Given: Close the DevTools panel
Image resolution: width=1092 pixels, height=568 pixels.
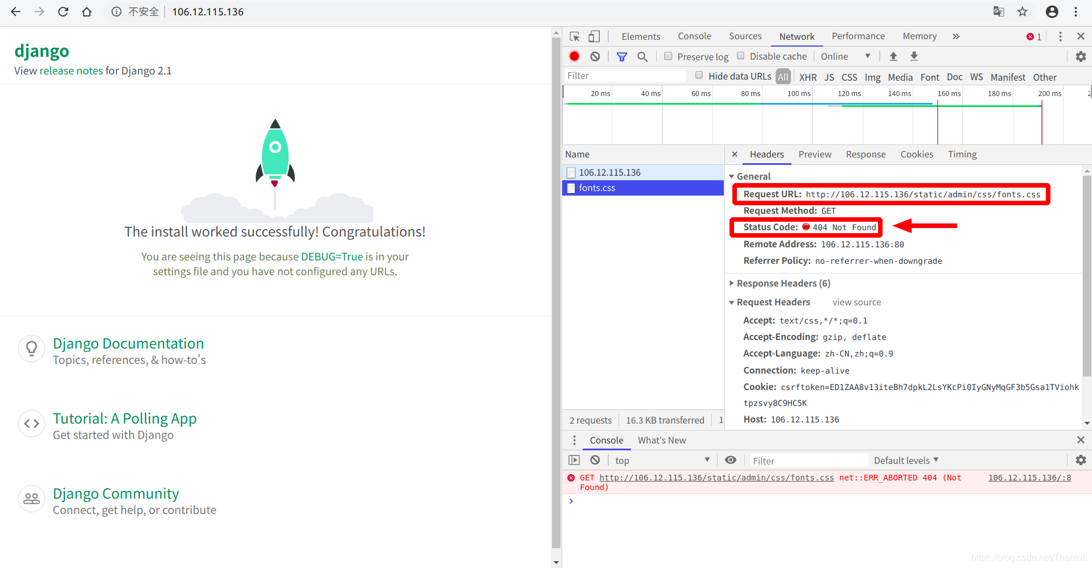Looking at the screenshot, I should (x=1081, y=36).
